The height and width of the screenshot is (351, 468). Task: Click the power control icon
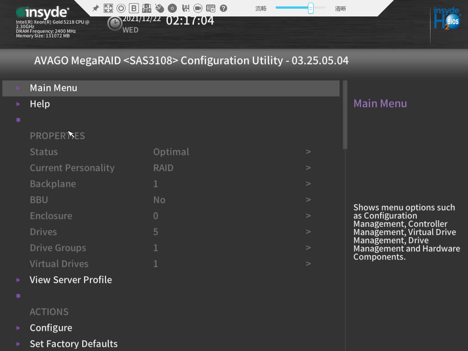(x=121, y=8)
